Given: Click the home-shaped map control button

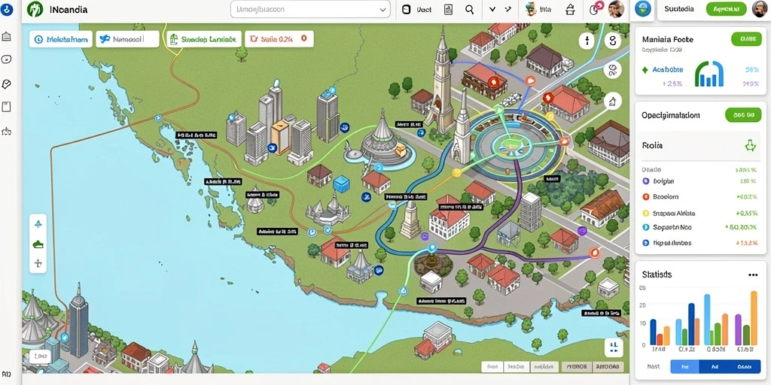Looking at the screenshot, I should click(612, 102).
